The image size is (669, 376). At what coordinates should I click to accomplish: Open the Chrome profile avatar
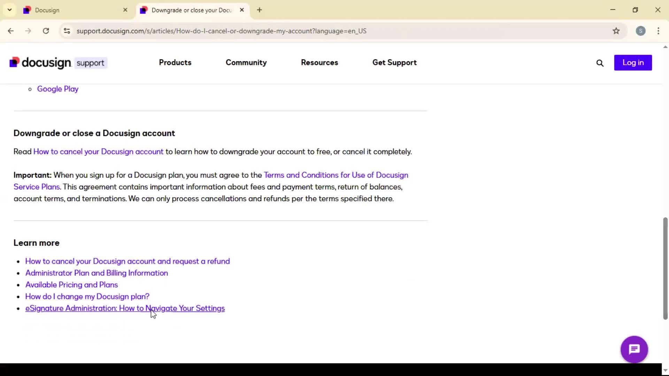coord(640,31)
